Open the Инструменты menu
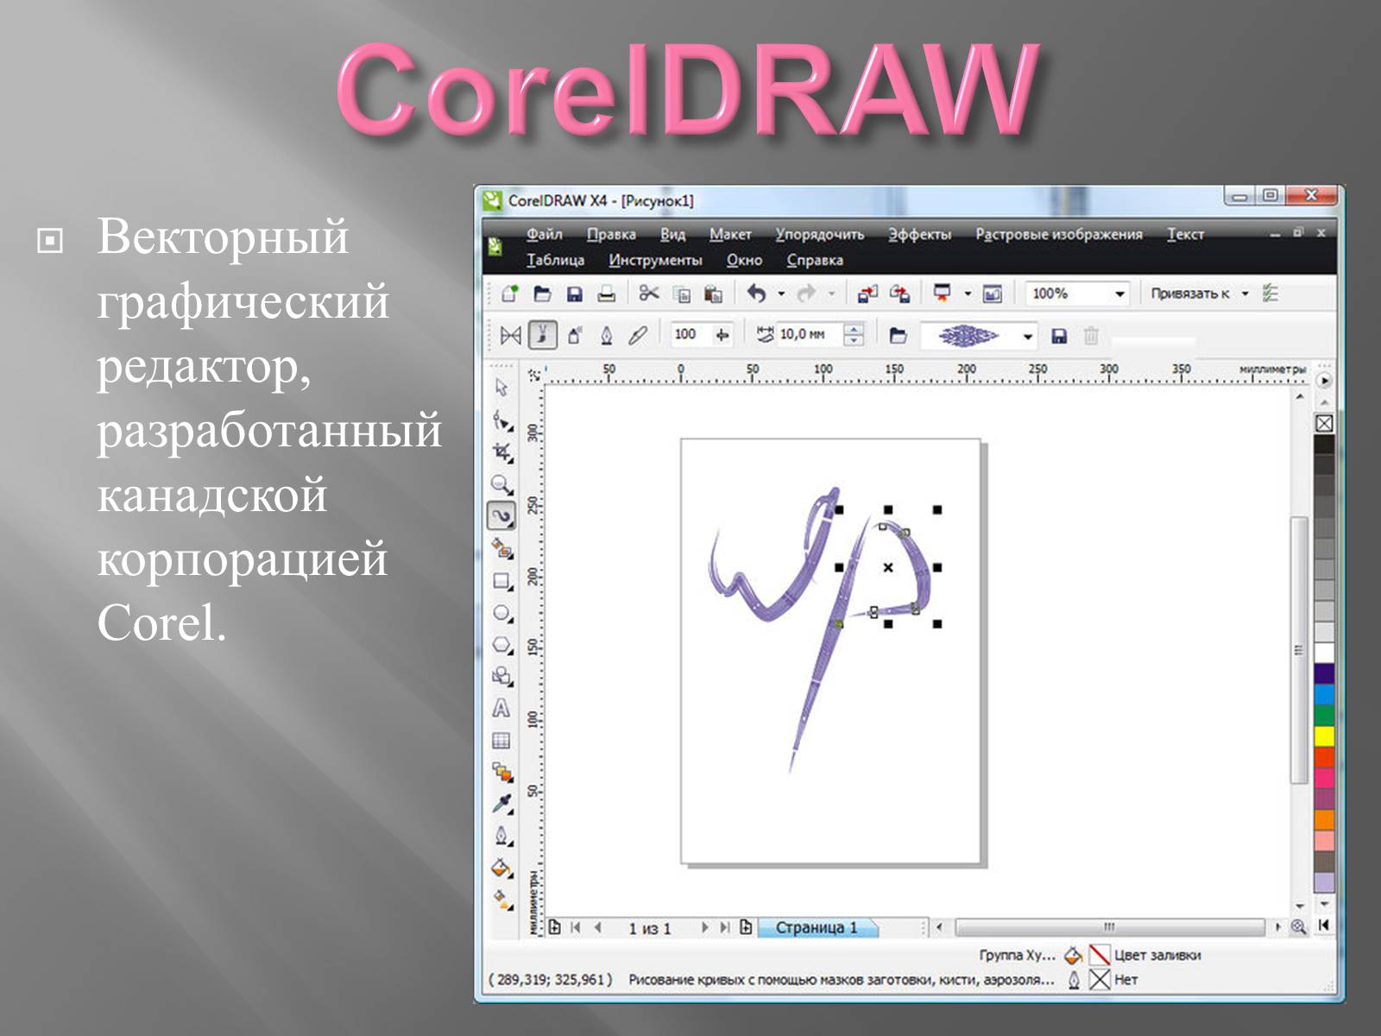Viewport: 1381px width, 1036px height. (655, 261)
